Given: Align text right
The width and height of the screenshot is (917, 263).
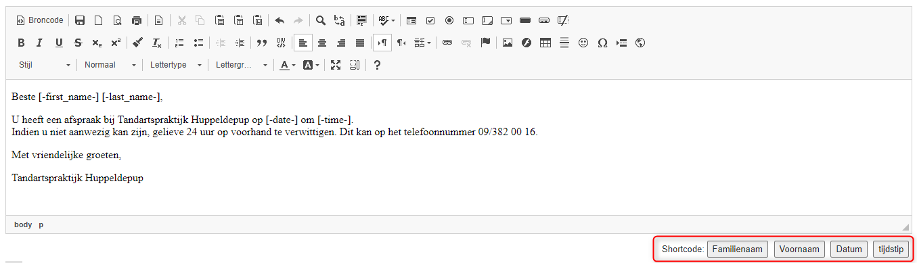Looking at the screenshot, I should (341, 43).
